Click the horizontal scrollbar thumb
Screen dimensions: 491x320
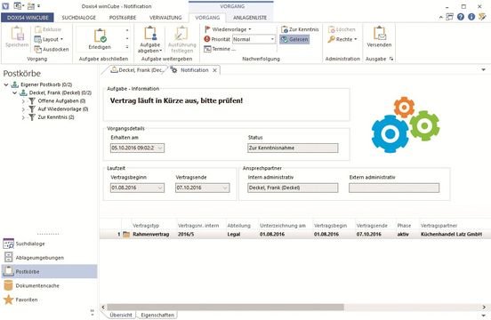click(x=225, y=308)
